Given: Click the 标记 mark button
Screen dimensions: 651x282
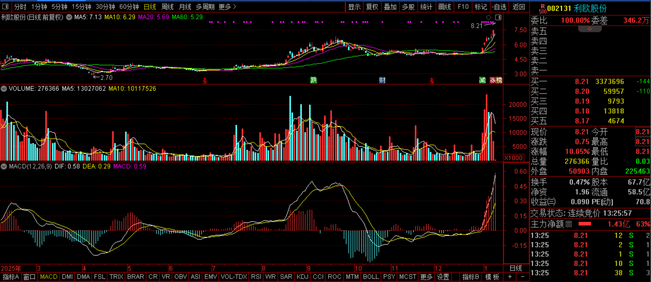Looking at the screenshot, I should pos(481,7).
